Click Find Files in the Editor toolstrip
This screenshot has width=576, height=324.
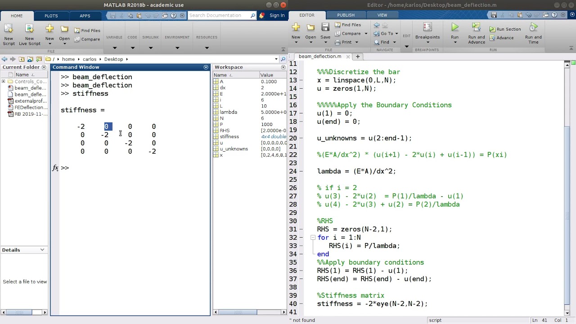click(347, 25)
